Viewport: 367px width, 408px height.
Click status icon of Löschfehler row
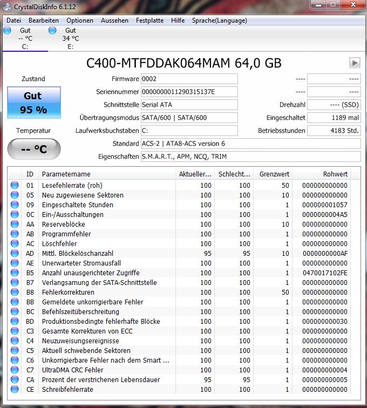15,243
